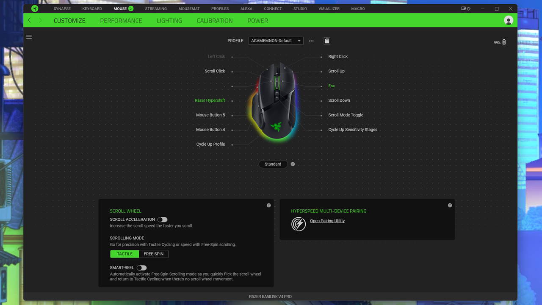This screenshot has height=305, width=542.
Task: Open the profile options ellipsis menu
Action: point(311,41)
